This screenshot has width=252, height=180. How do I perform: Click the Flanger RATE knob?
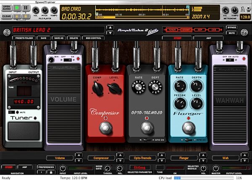(x=180, y=86)
